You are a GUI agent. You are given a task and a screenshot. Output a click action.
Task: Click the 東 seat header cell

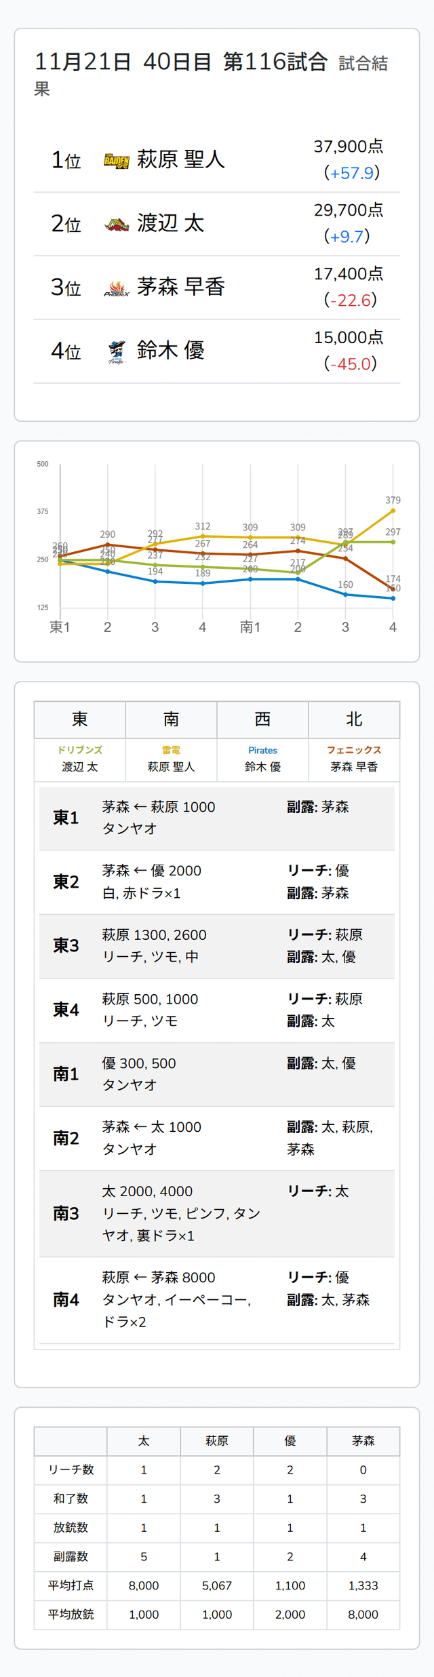pos(80,719)
